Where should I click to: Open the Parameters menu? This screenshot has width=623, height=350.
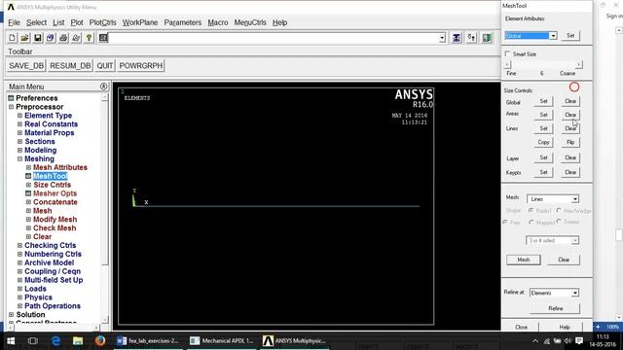tap(183, 22)
